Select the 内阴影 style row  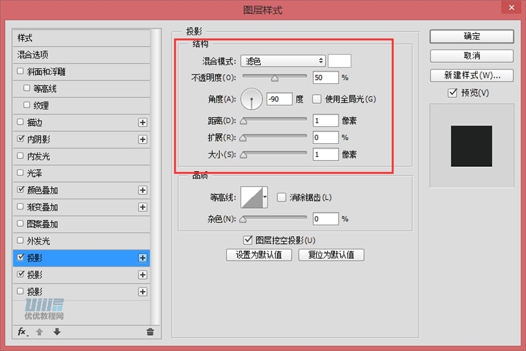tap(81, 139)
